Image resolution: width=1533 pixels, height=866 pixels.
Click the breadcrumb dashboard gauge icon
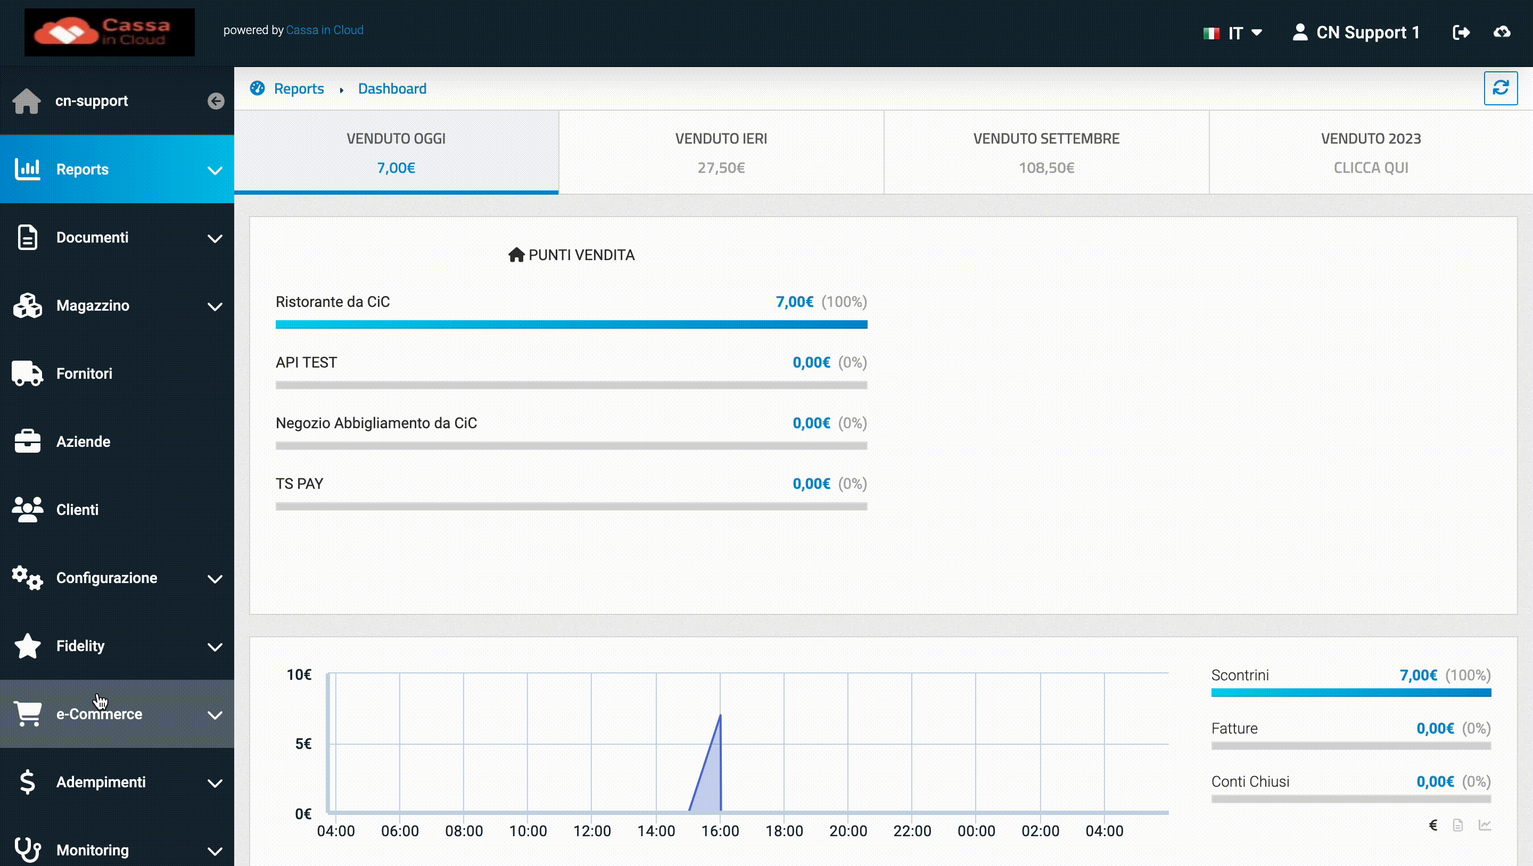tap(257, 88)
